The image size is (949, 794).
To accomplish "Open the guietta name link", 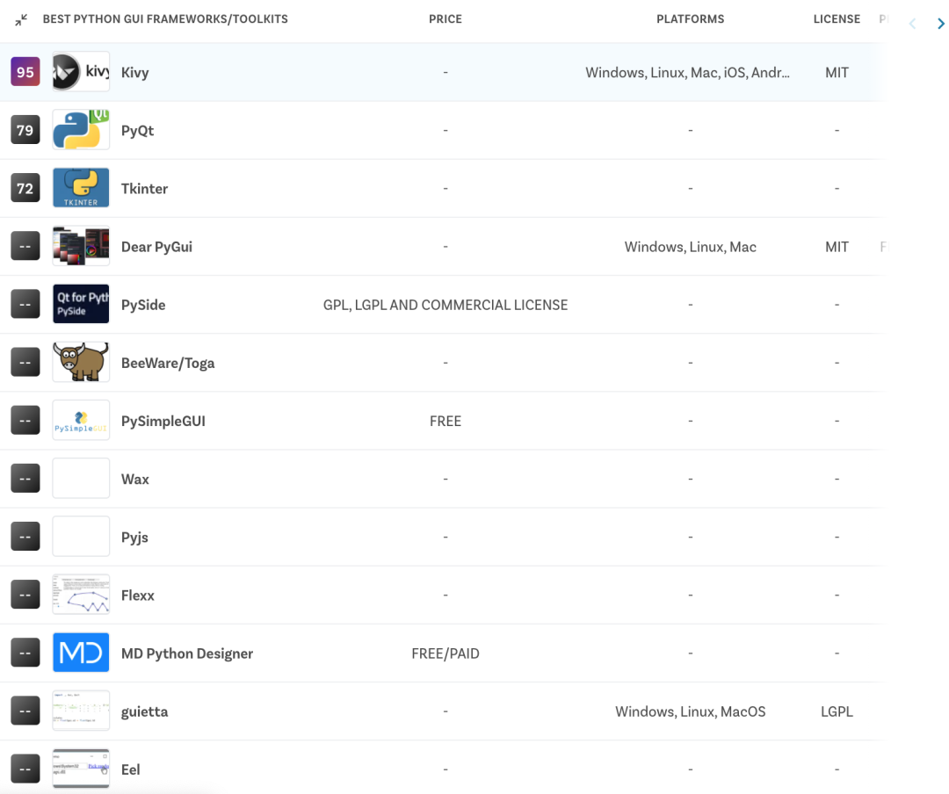I will [x=145, y=711].
